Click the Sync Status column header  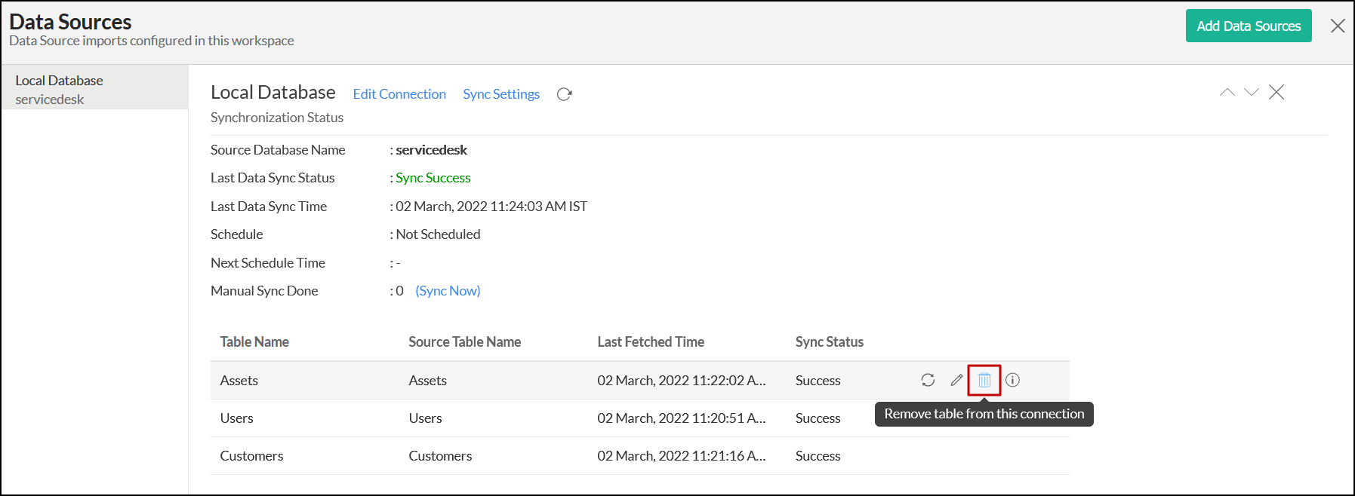tap(829, 342)
